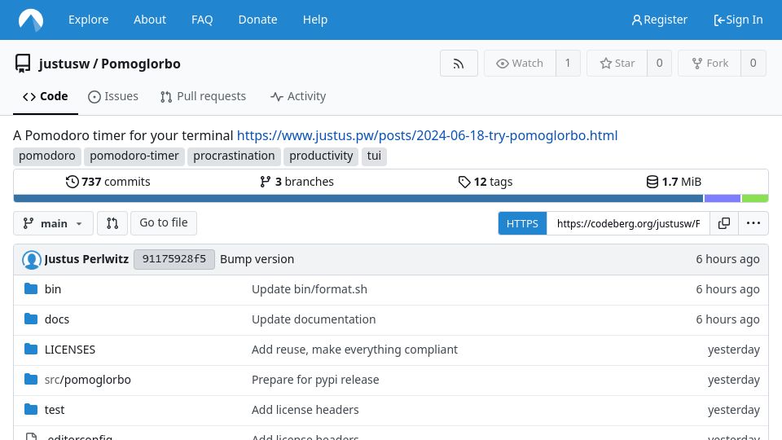Click the test folder icon
The image size is (782, 440).
pos(31,410)
